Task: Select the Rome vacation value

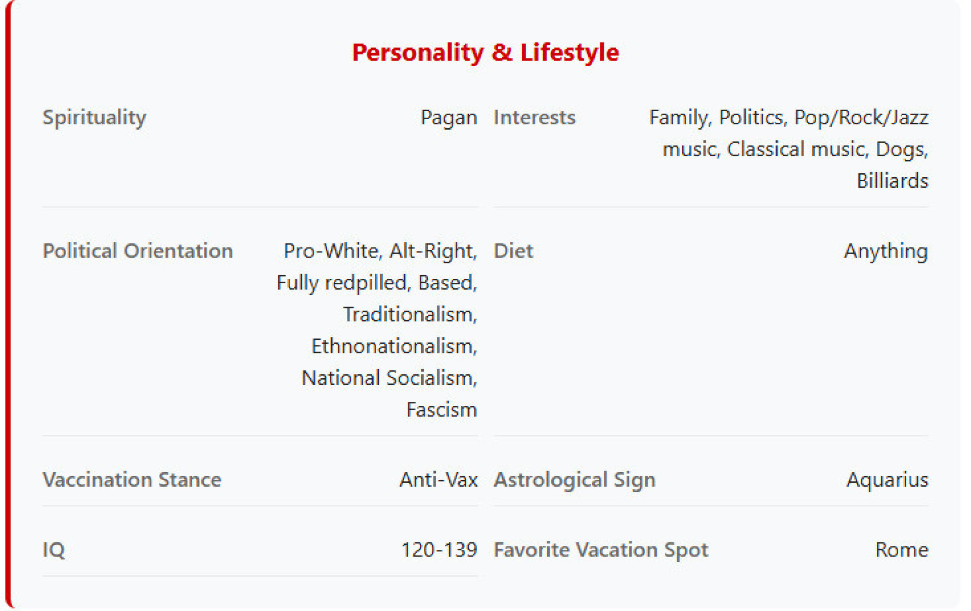Action: point(901,549)
